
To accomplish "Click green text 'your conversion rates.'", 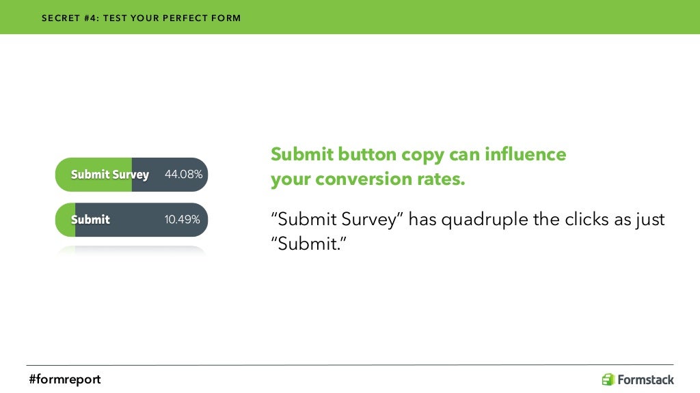I will pyautogui.click(x=368, y=180).
